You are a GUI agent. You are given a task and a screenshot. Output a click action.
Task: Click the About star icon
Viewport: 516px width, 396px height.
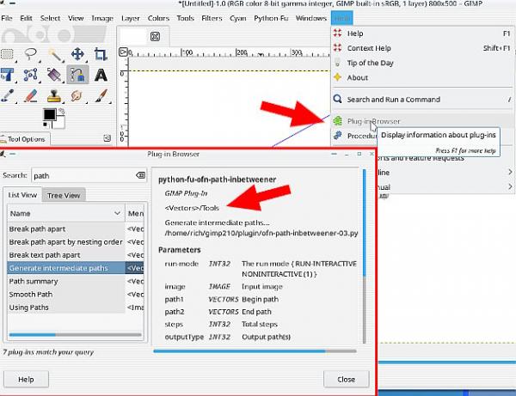338,77
